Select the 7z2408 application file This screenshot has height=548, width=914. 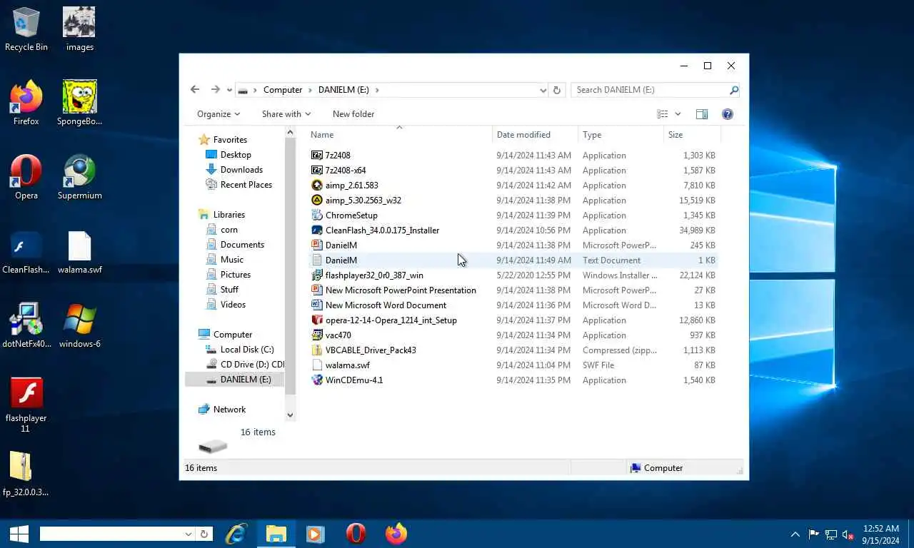coord(338,156)
